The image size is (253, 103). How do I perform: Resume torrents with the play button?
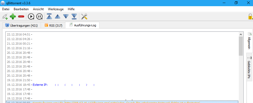pos(31,16)
